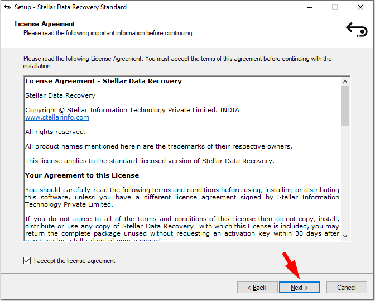Image resolution: width=375 pixels, height=301 pixels.
Task: Minimize the setup window
Action: click(x=310, y=7)
